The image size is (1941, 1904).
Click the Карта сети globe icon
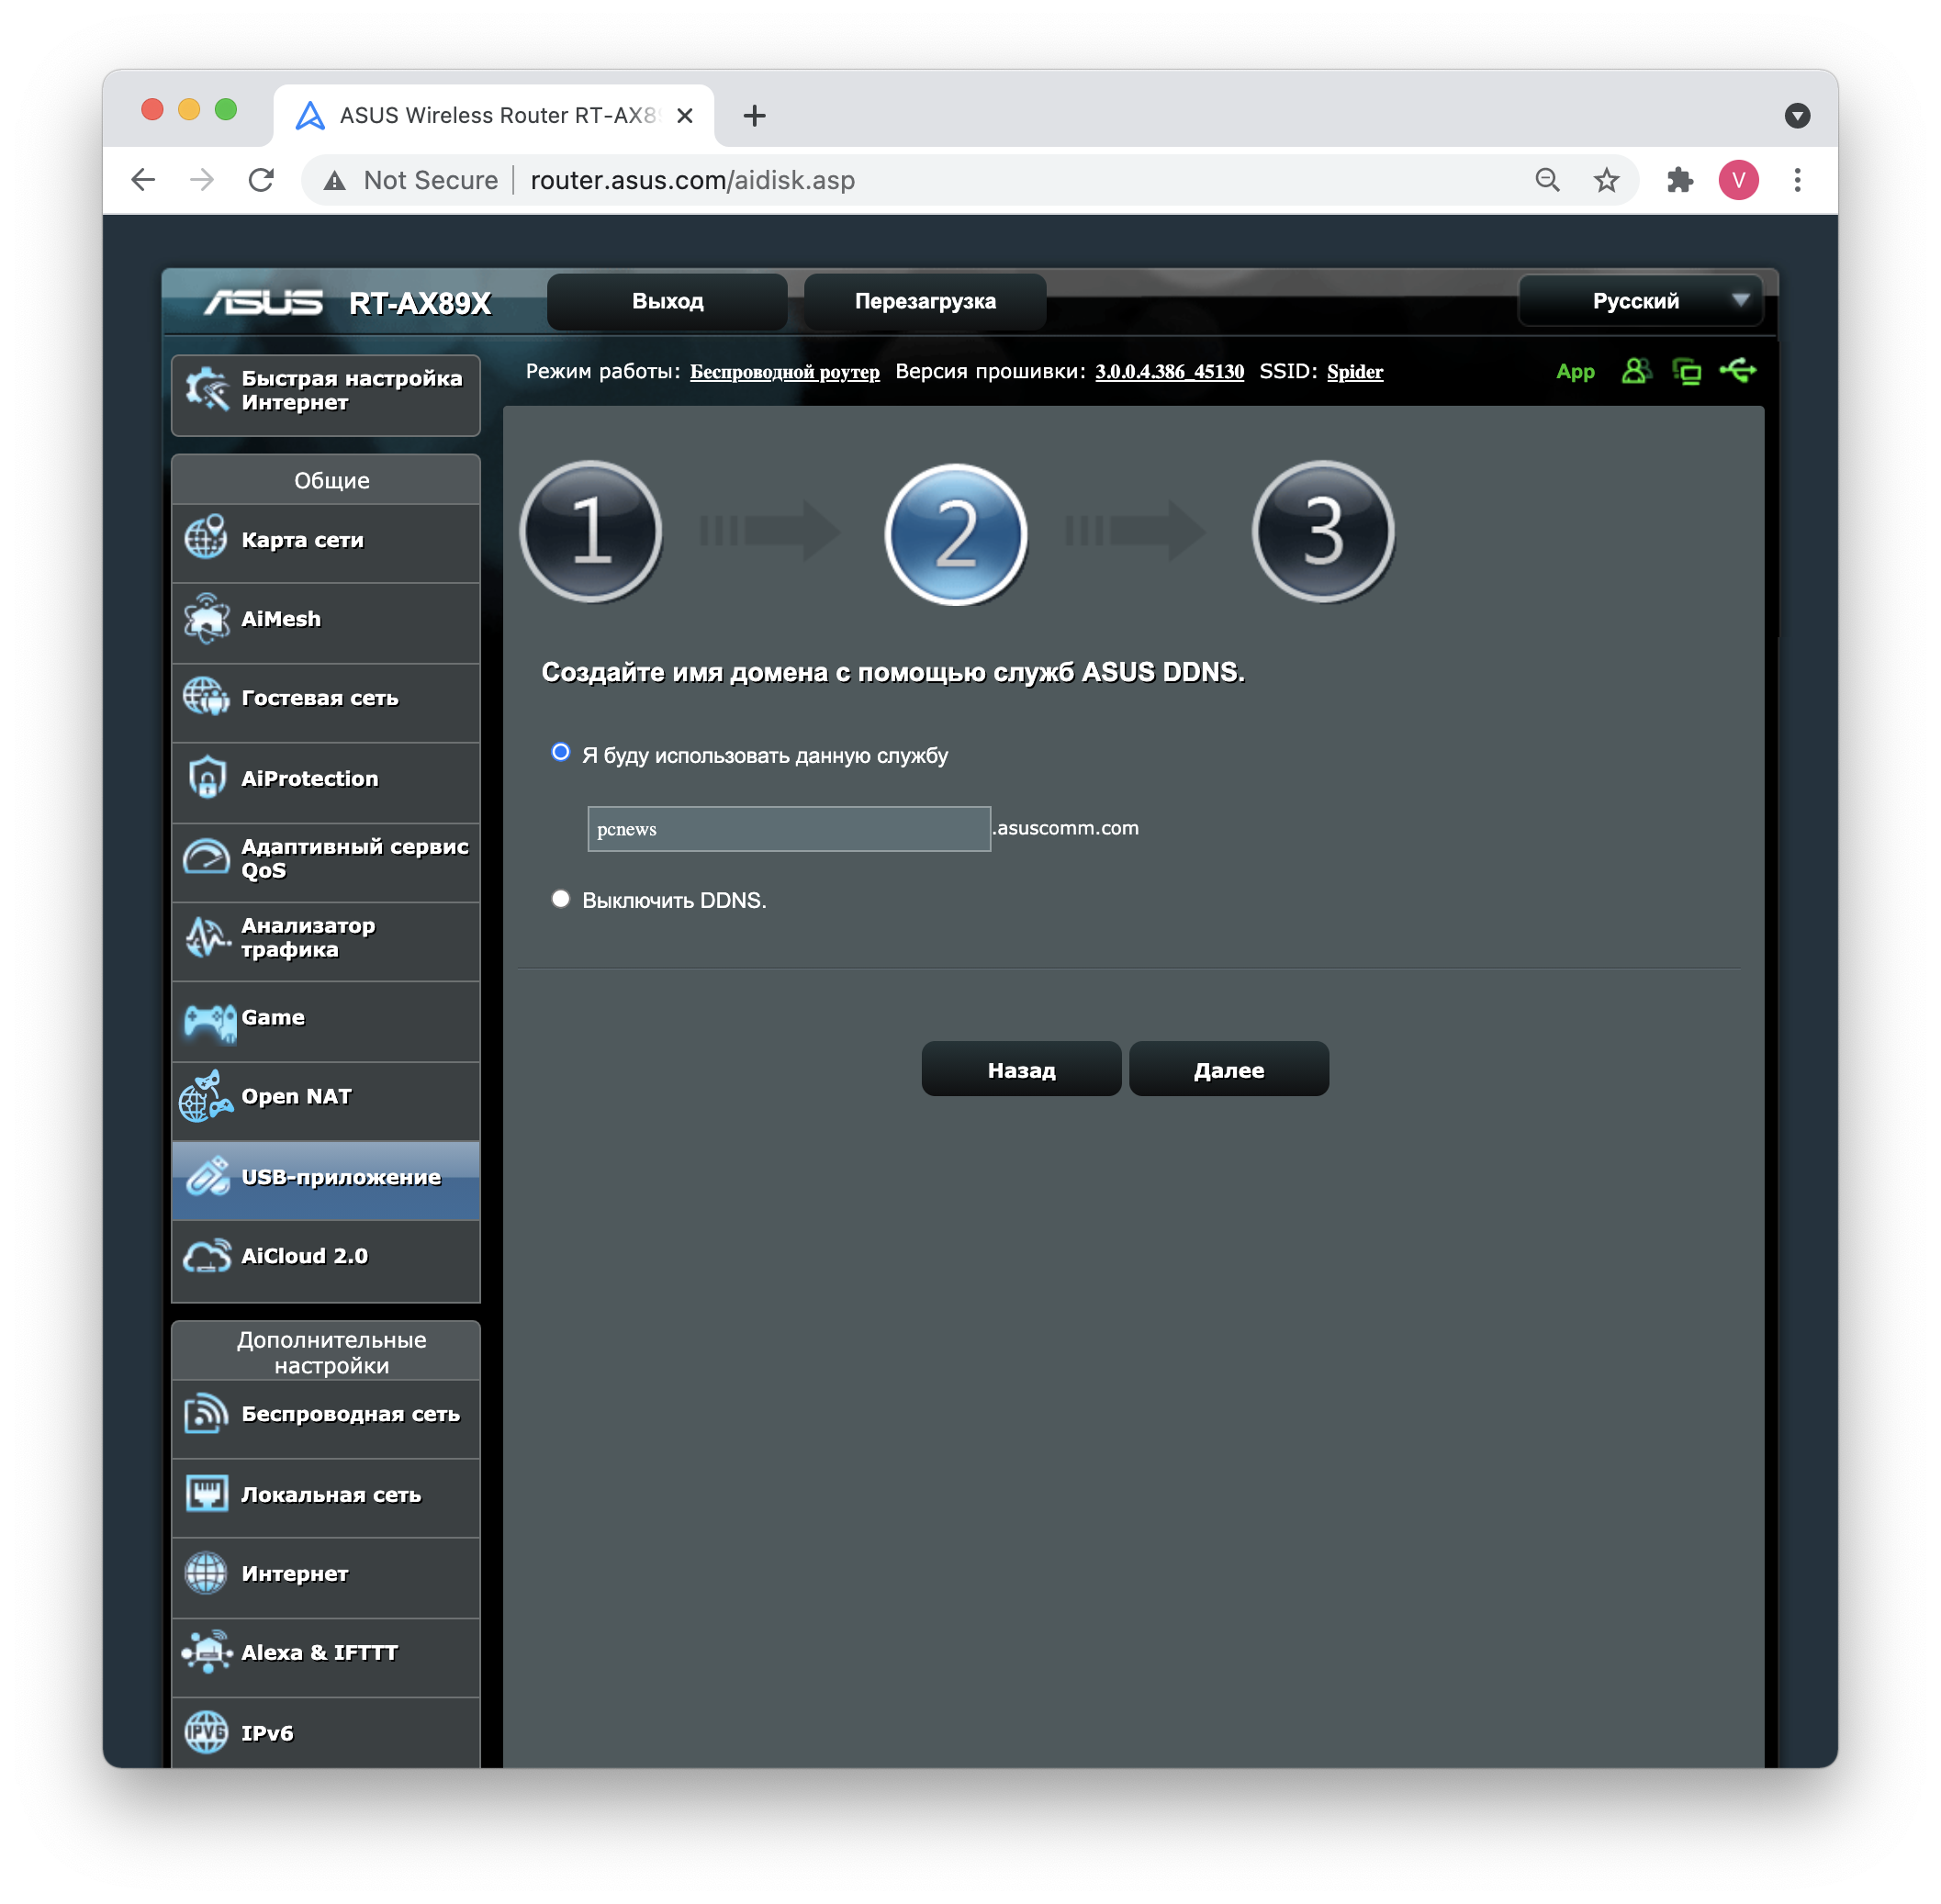[207, 537]
